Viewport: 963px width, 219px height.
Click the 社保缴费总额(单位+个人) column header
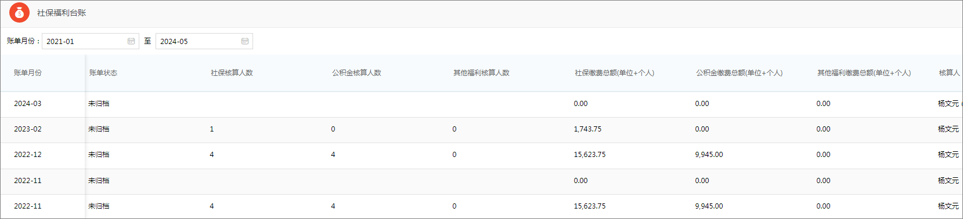click(x=614, y=73)
